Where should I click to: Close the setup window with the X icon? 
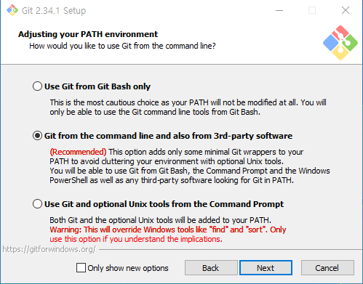tap(346, 10)
